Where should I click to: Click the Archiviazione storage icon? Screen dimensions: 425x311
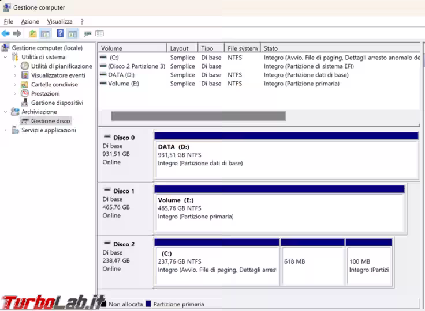[15, 111]
